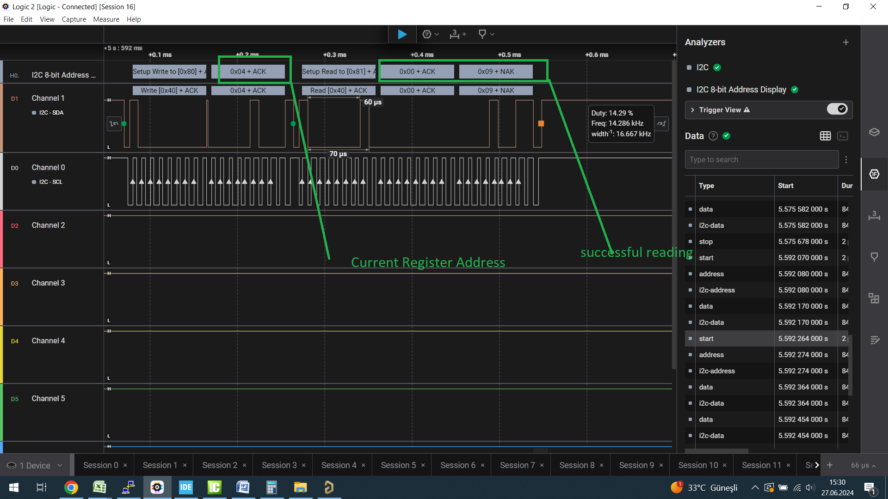Screen dimensions: 888x499
Task: Open the Device Settings sidebar icon
Action: (874, 132)
